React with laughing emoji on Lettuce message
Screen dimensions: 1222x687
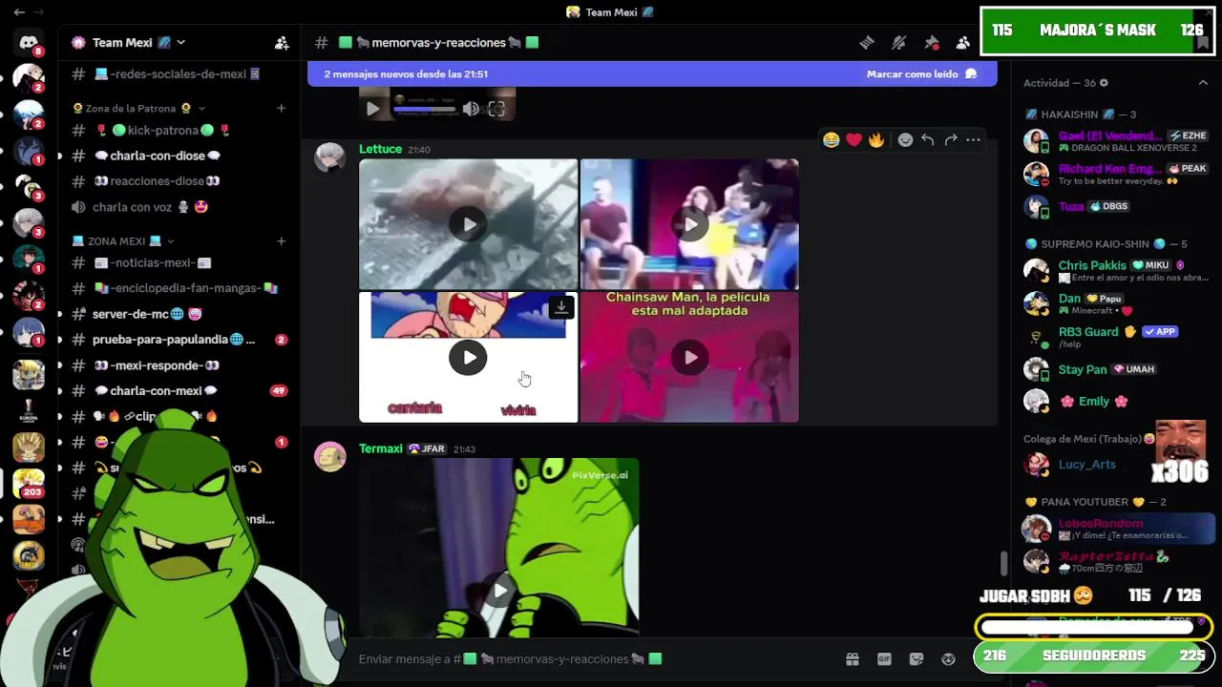pyautogui.click(x=832, y=140)
